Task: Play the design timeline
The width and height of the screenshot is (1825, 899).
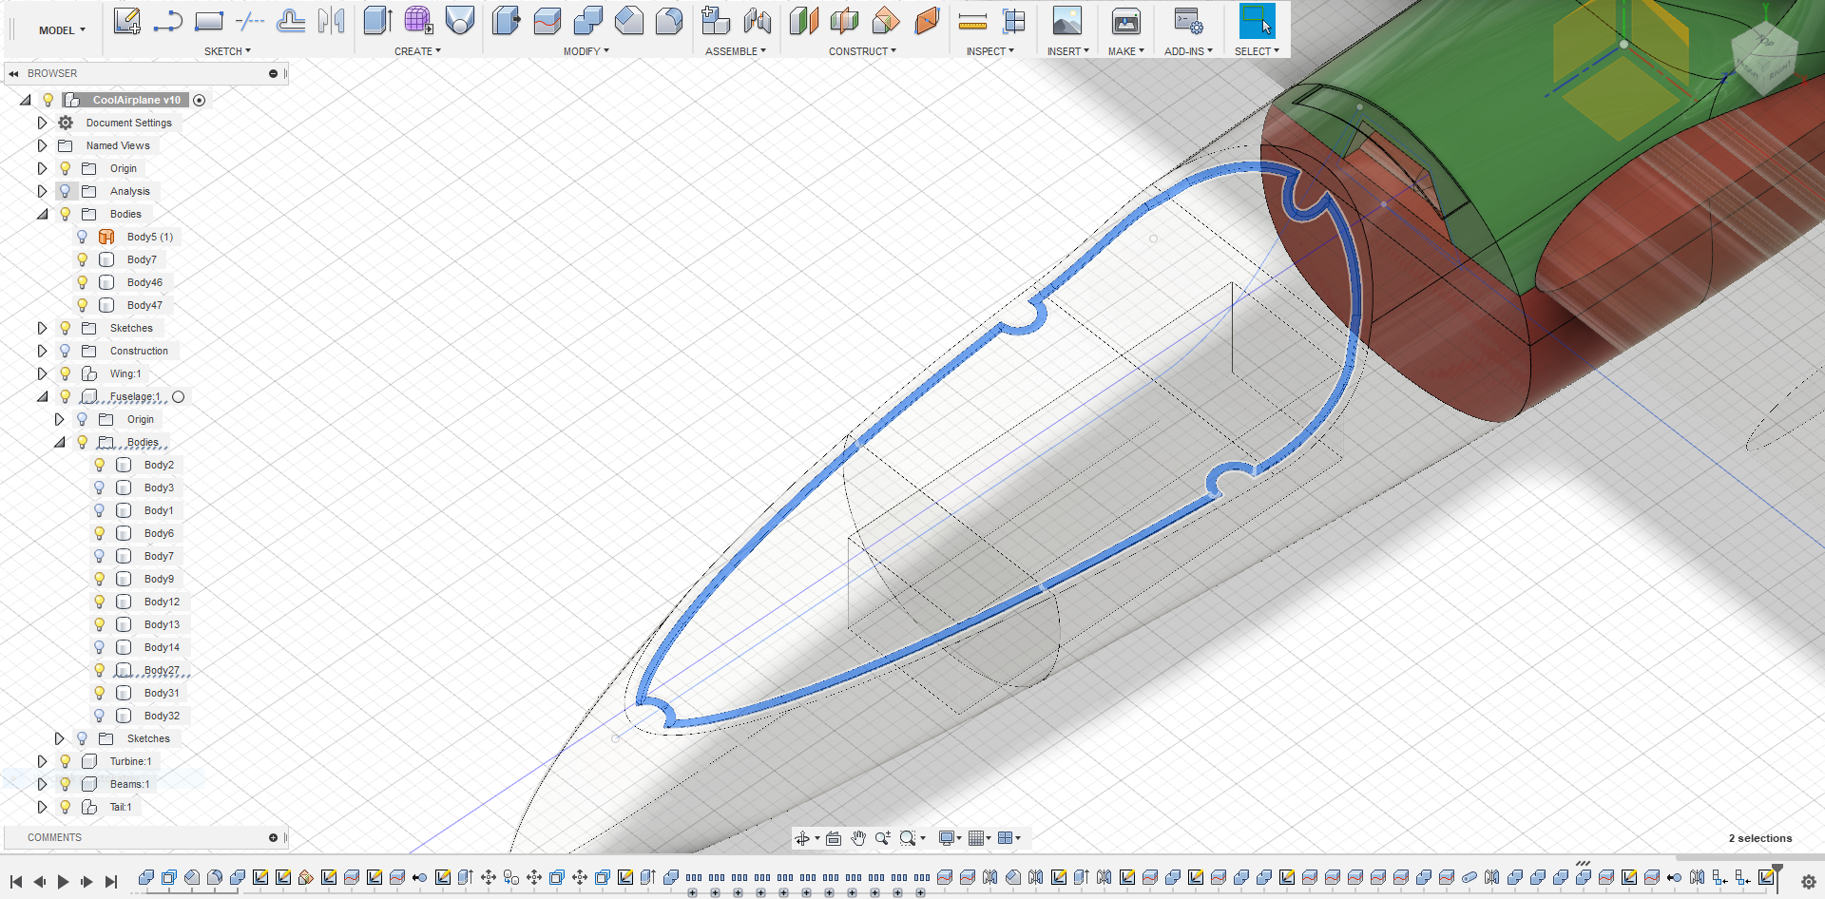Action: [63, 882]
